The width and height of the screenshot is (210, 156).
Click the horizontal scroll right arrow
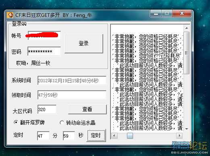point(179,136)
